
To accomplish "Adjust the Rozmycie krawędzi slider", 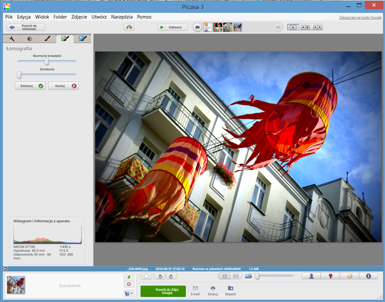I will 47,62.
